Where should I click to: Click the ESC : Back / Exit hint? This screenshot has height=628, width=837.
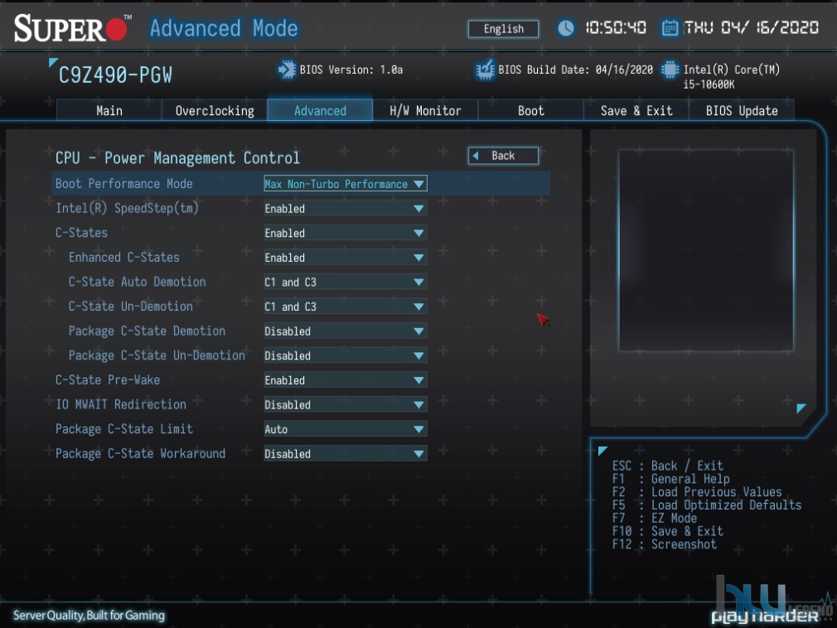click(x=668, y=466)
